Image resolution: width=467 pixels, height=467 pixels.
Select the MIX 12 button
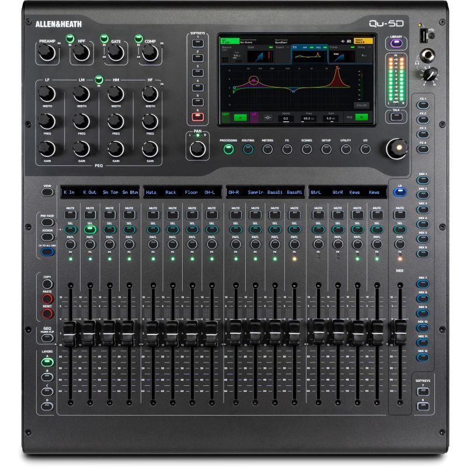point(423,357)
